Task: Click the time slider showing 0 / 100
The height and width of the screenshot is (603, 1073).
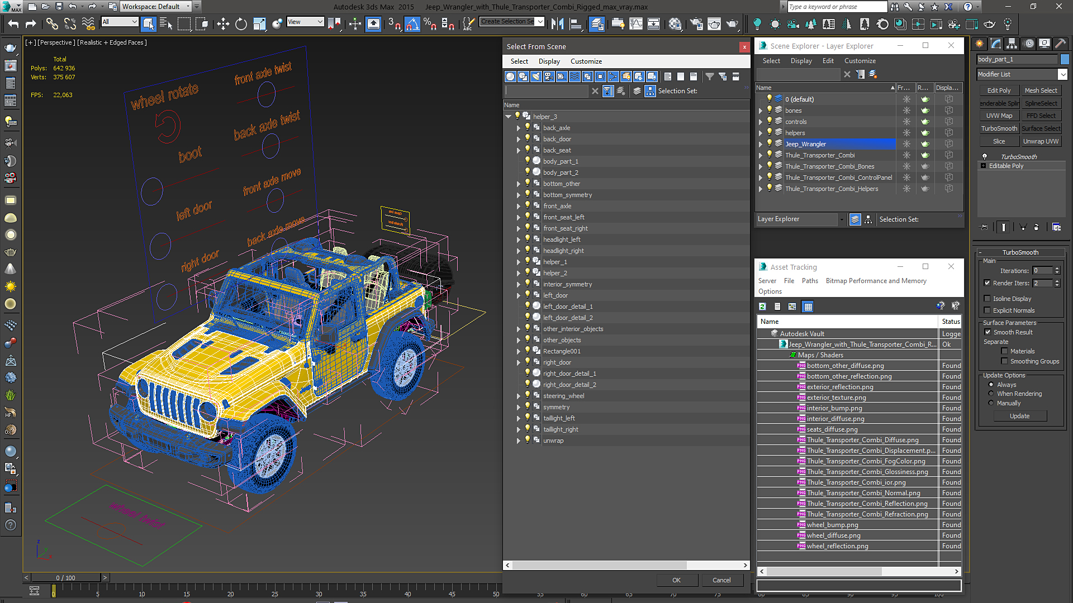Action: (x=65, y=578)
